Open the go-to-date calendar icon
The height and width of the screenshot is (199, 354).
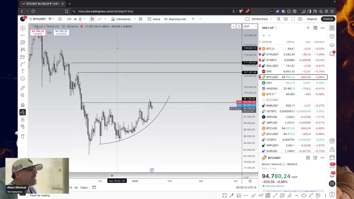94,188
